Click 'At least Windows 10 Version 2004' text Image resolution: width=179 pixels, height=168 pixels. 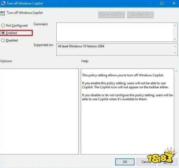[x=81, y=46]
